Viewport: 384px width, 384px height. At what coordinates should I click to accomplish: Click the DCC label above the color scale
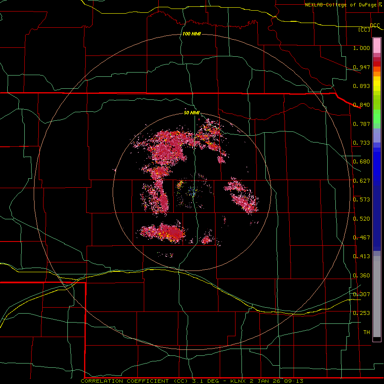375,25
